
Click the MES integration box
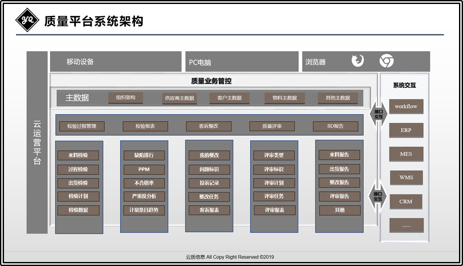click(406, 154)
